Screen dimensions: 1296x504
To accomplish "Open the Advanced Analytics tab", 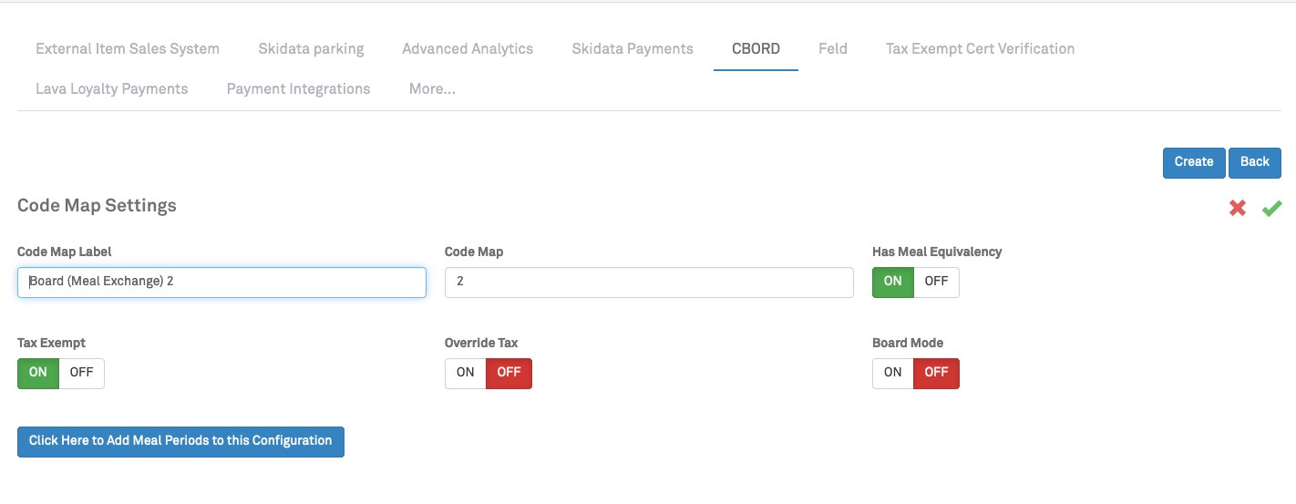I will point(468,49).
